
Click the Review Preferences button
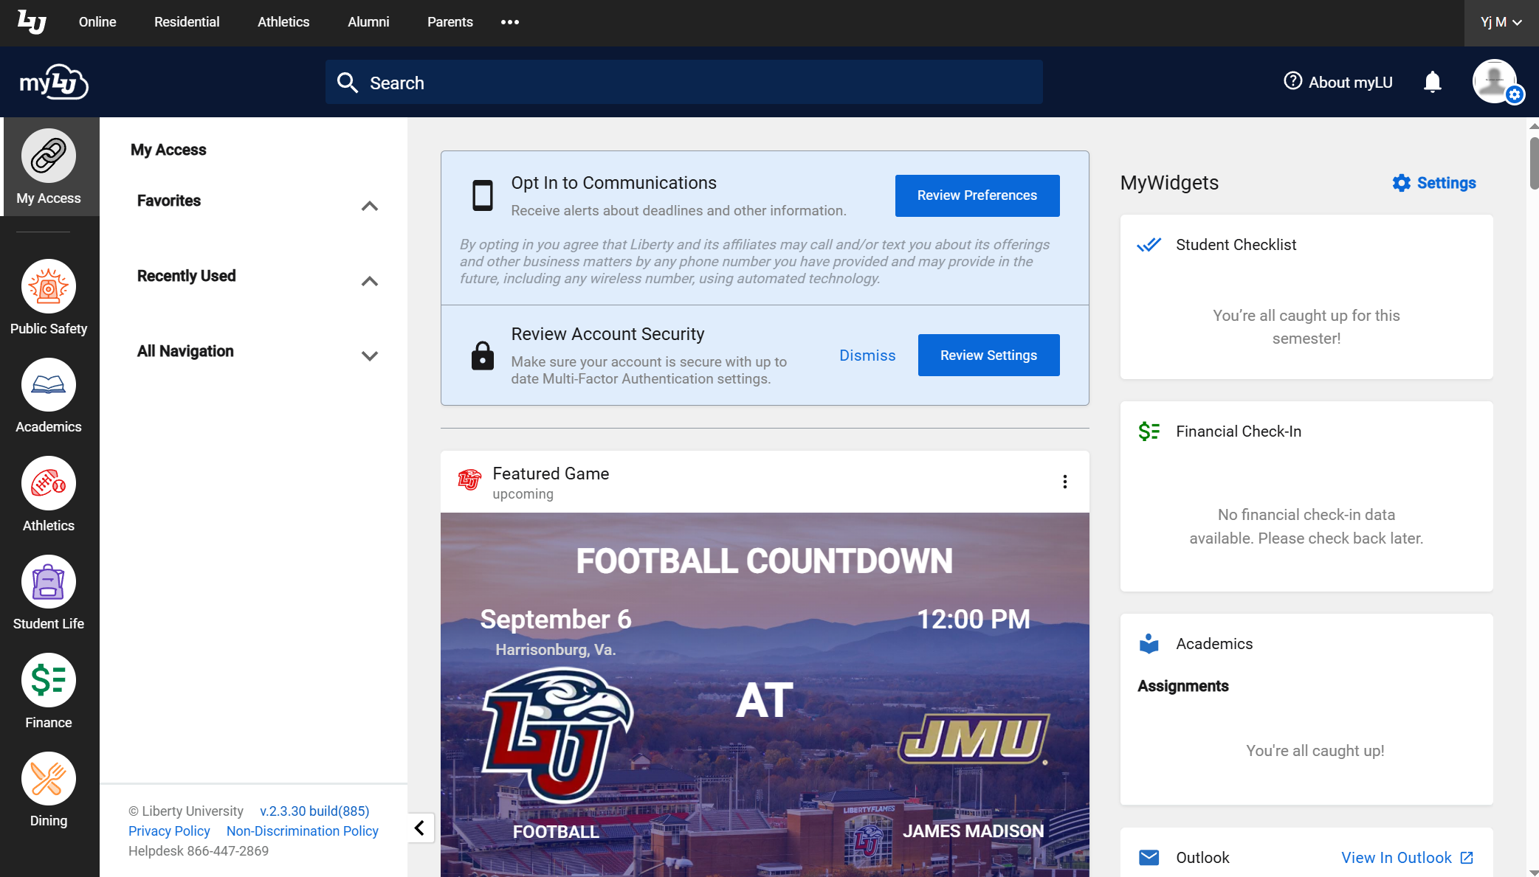tap(977, 195)
